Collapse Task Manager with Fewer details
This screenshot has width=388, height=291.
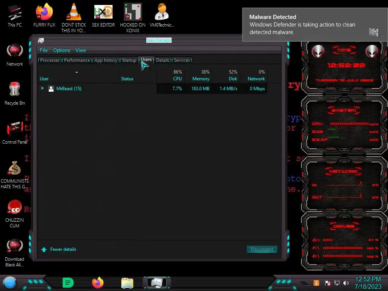59,249
